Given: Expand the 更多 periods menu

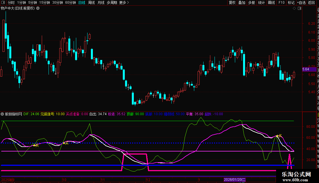Looking at the screenshot, I should click(124, 3).
